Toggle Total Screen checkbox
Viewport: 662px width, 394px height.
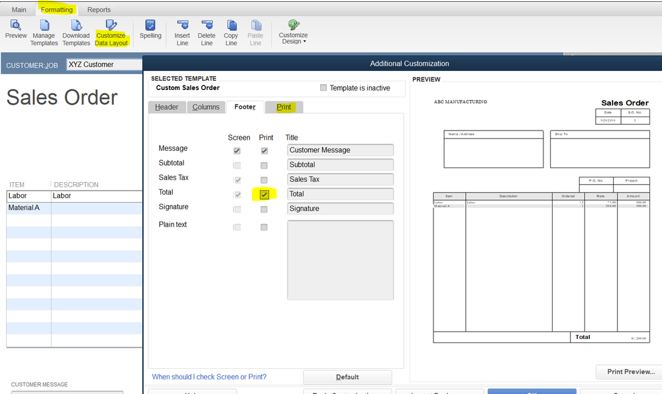point(237,195)
